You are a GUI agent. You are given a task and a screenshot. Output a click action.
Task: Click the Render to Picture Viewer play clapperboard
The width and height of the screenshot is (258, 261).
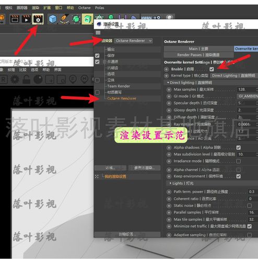(26, 19)
